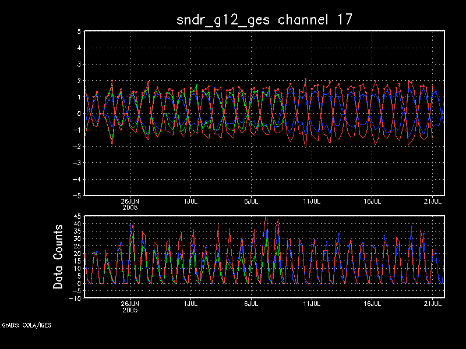Select the 11JUL date label under top chart
The height and width of the screenshot is (349, 466).
point(312,201)
